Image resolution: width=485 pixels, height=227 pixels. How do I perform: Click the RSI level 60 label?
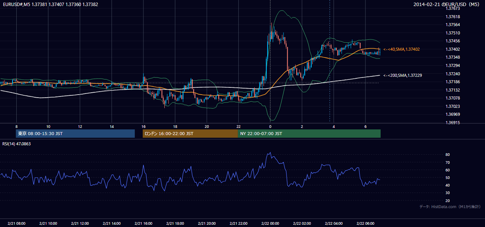[448, 170]
